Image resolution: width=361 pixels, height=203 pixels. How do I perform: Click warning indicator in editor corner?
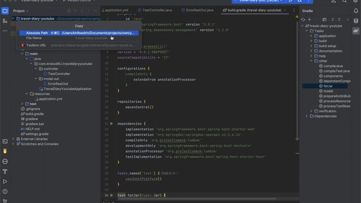click(x=297, y=16)
